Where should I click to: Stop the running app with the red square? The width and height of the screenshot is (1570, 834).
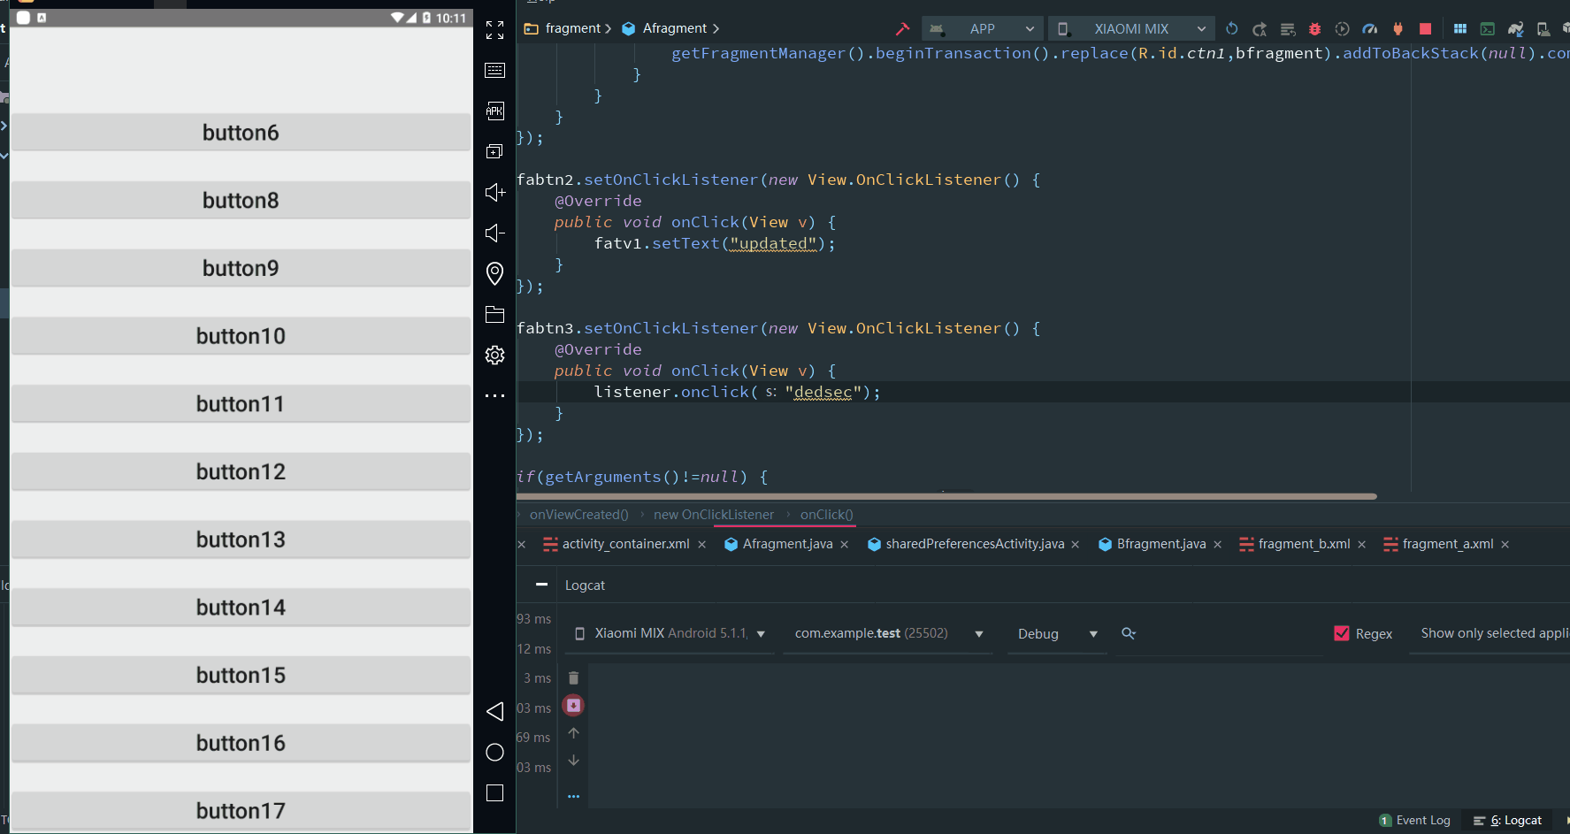1425,29
